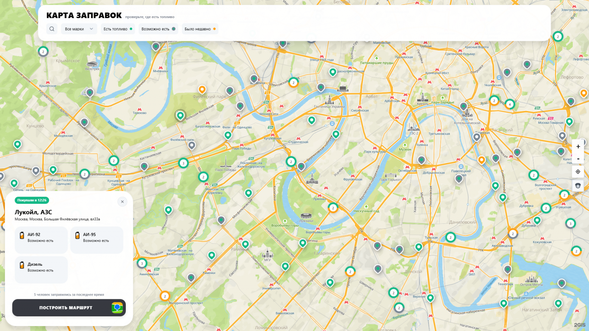Click the cluster marker labeled 4
The height and width of the screenshot is (331, 589).
pyautogui.click(x=510, y=104)
